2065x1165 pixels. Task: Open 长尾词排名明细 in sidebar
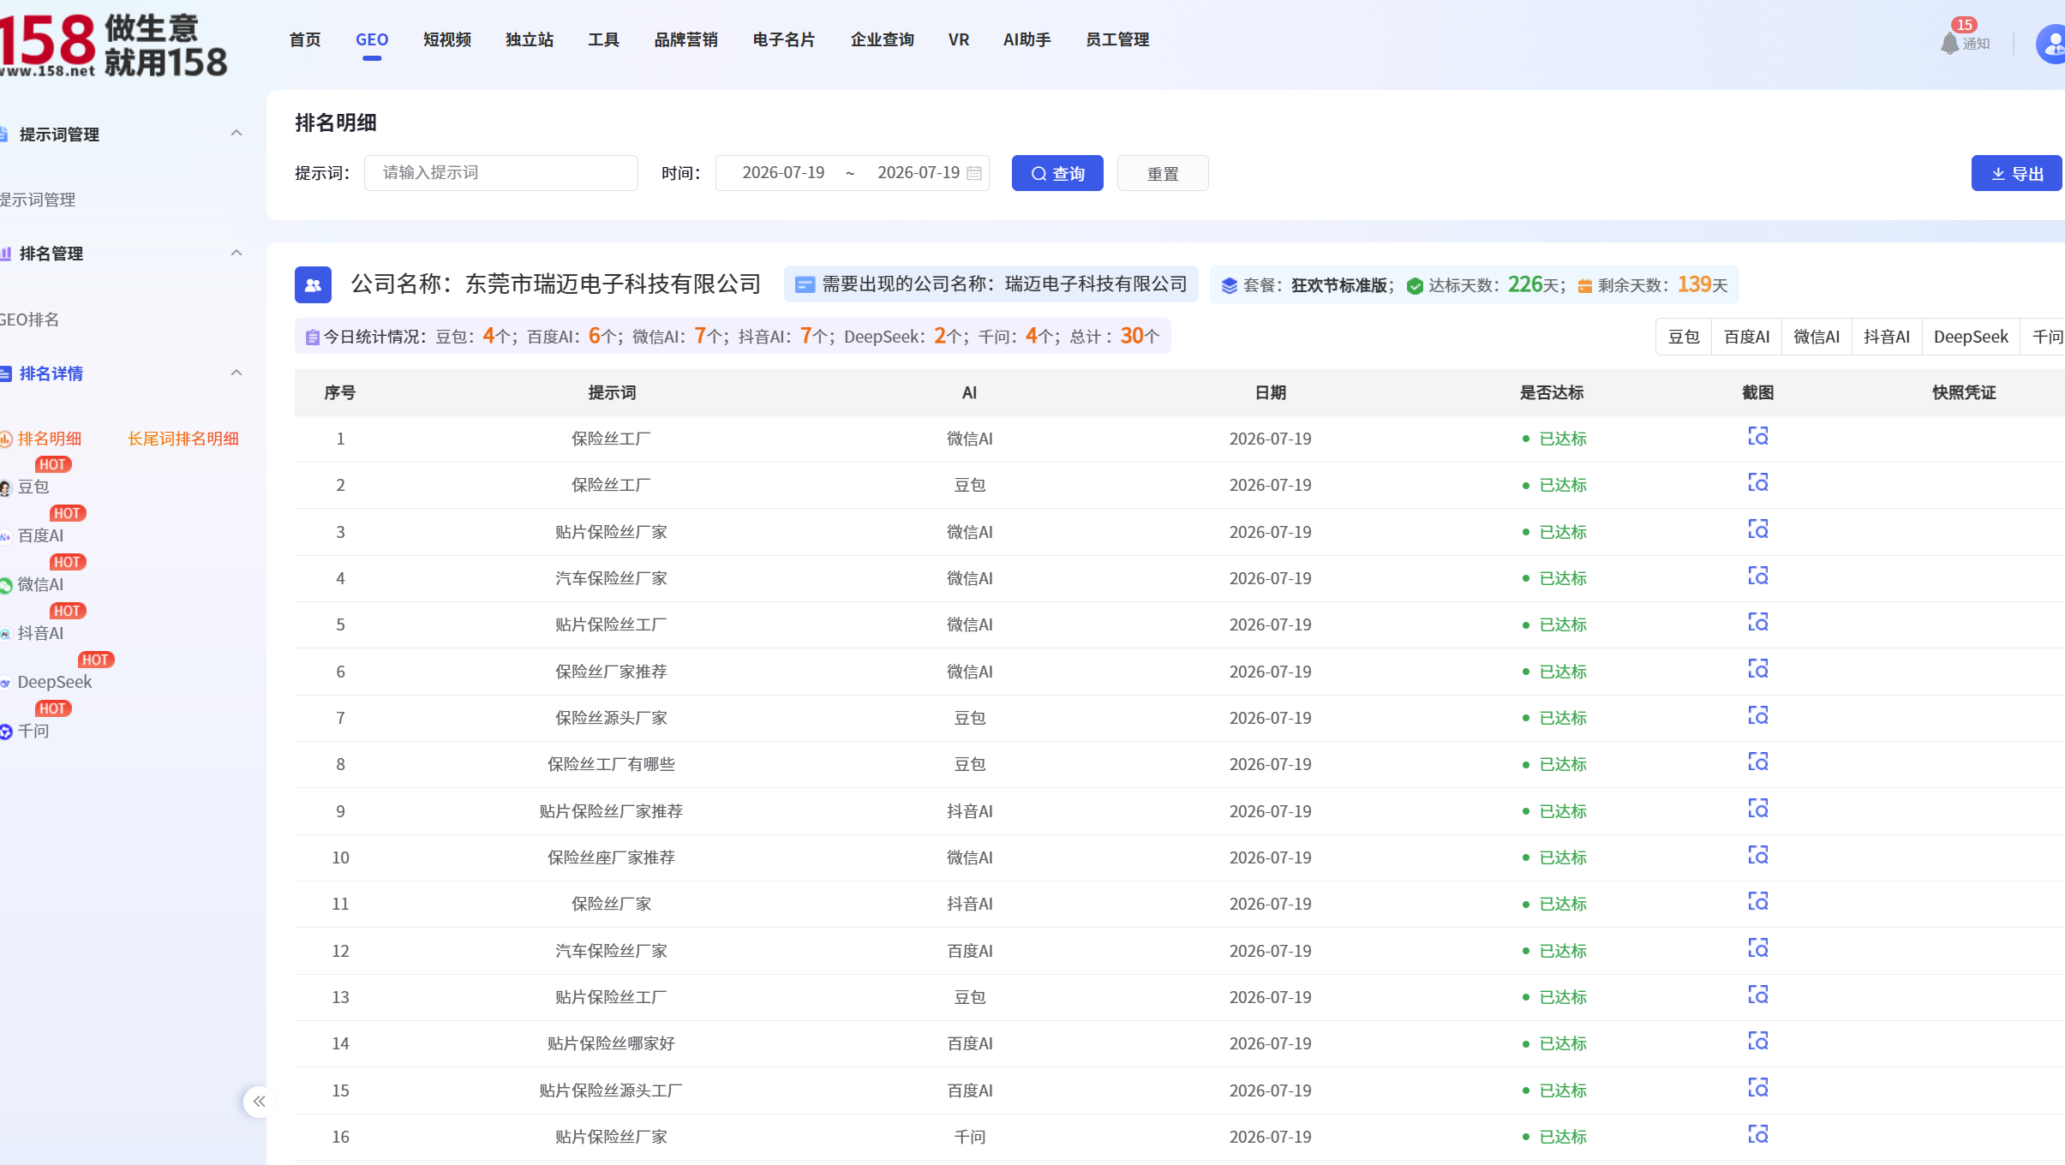(x=183, y=439)
